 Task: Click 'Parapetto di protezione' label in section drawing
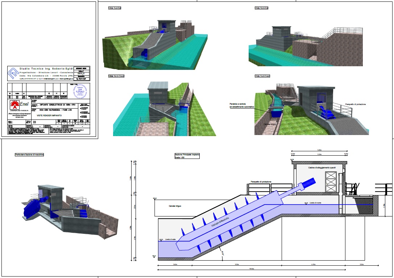[x=261, y=182]
